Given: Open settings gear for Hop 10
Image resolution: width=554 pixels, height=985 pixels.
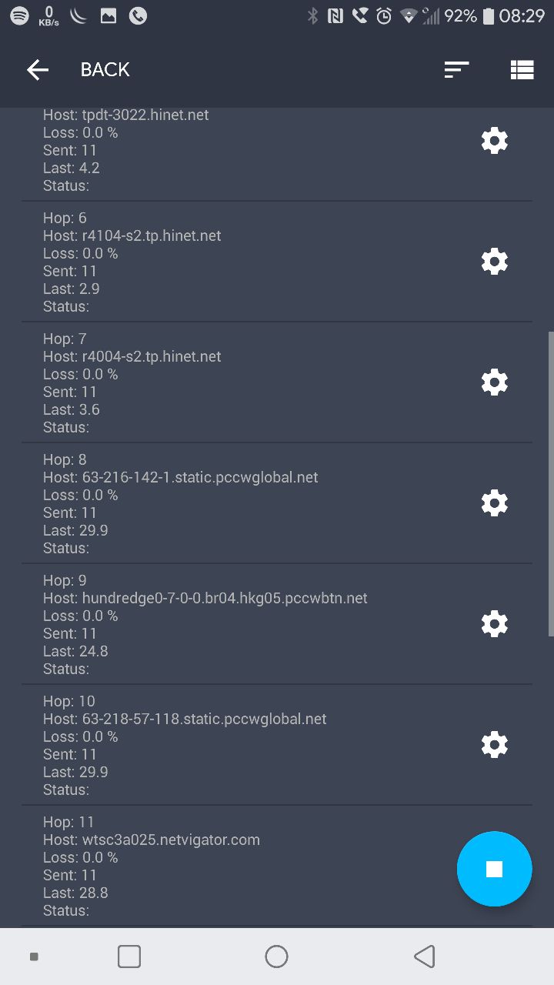Looking at the screenshot, I should 494,744.
